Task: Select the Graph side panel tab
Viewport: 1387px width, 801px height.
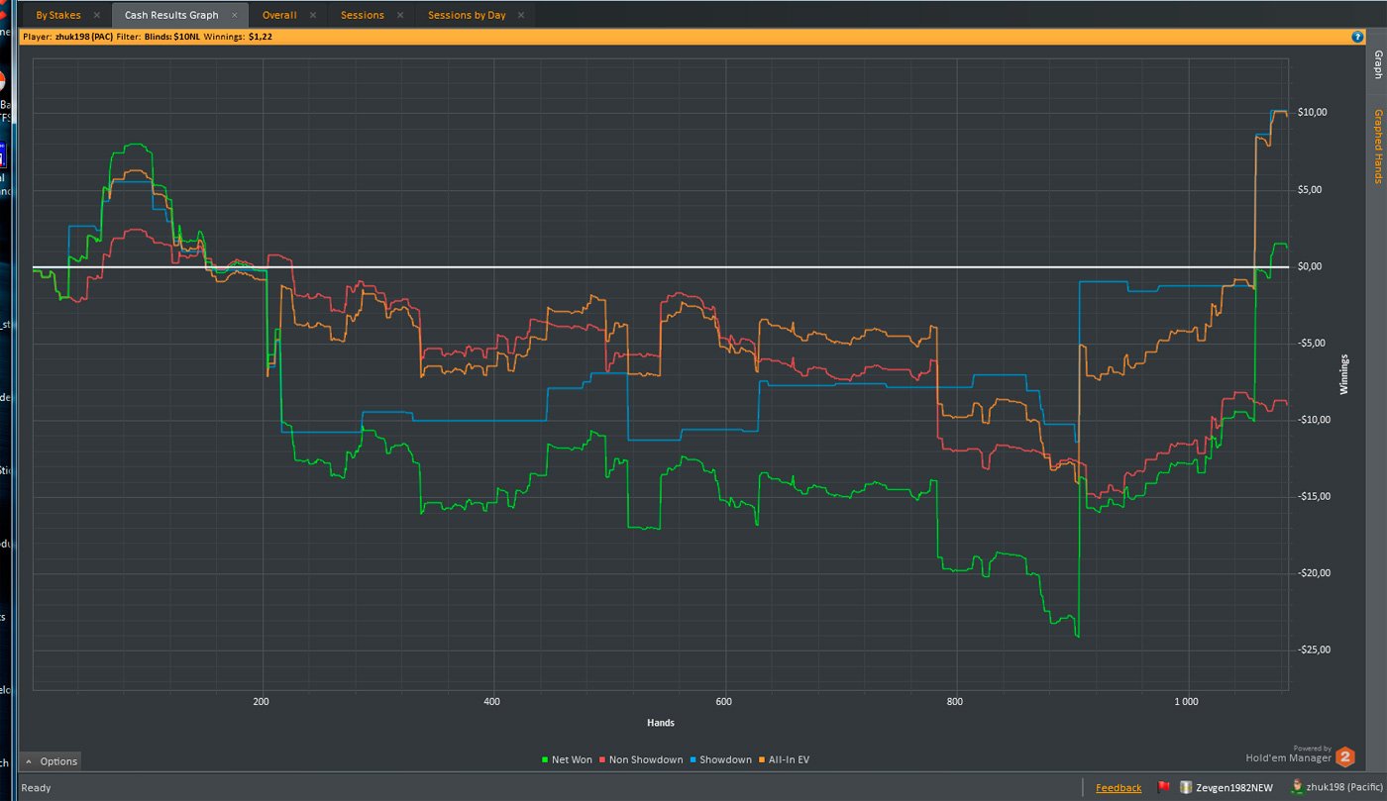Action: [1377, 65]
